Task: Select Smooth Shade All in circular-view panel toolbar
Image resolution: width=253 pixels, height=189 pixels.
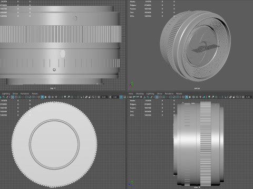Action: tap(42, 97)
